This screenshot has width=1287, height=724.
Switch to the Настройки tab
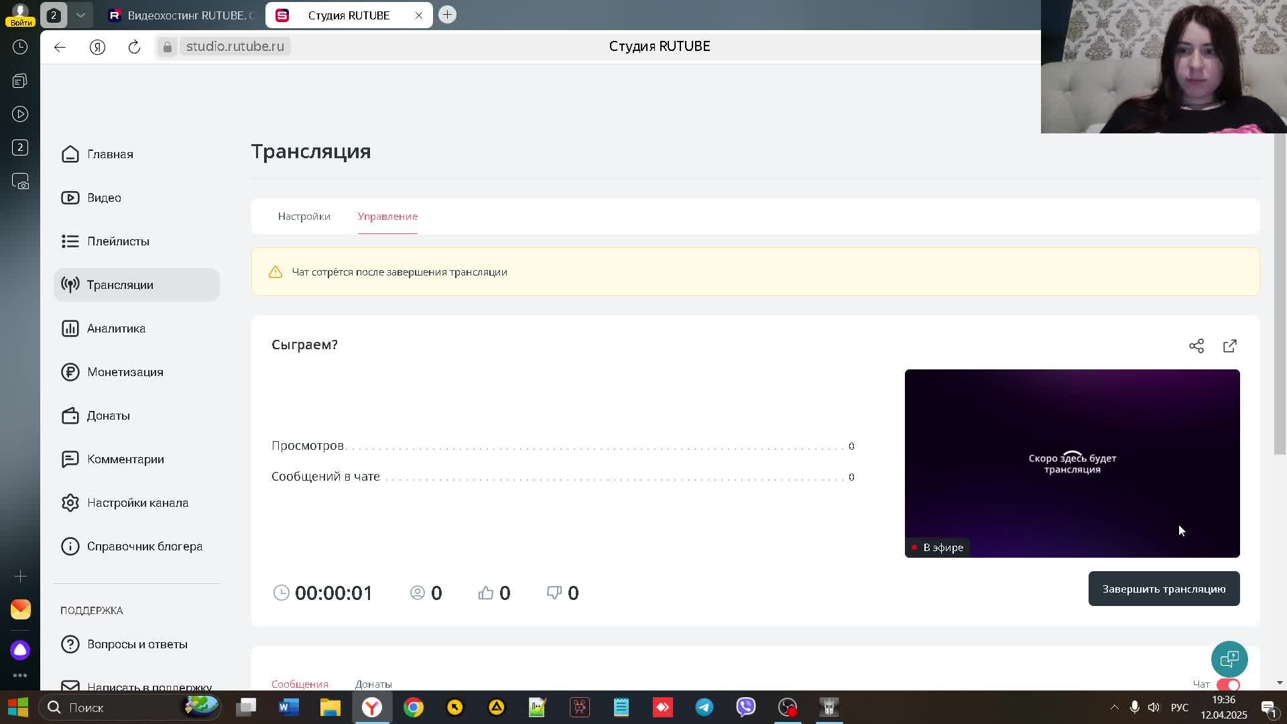pos(304,217)
